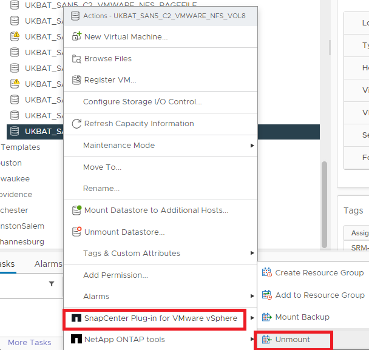Expand the Maintenance Mode submenu arrow
Viewport: 369px width, 350px height.
(252, 146)
